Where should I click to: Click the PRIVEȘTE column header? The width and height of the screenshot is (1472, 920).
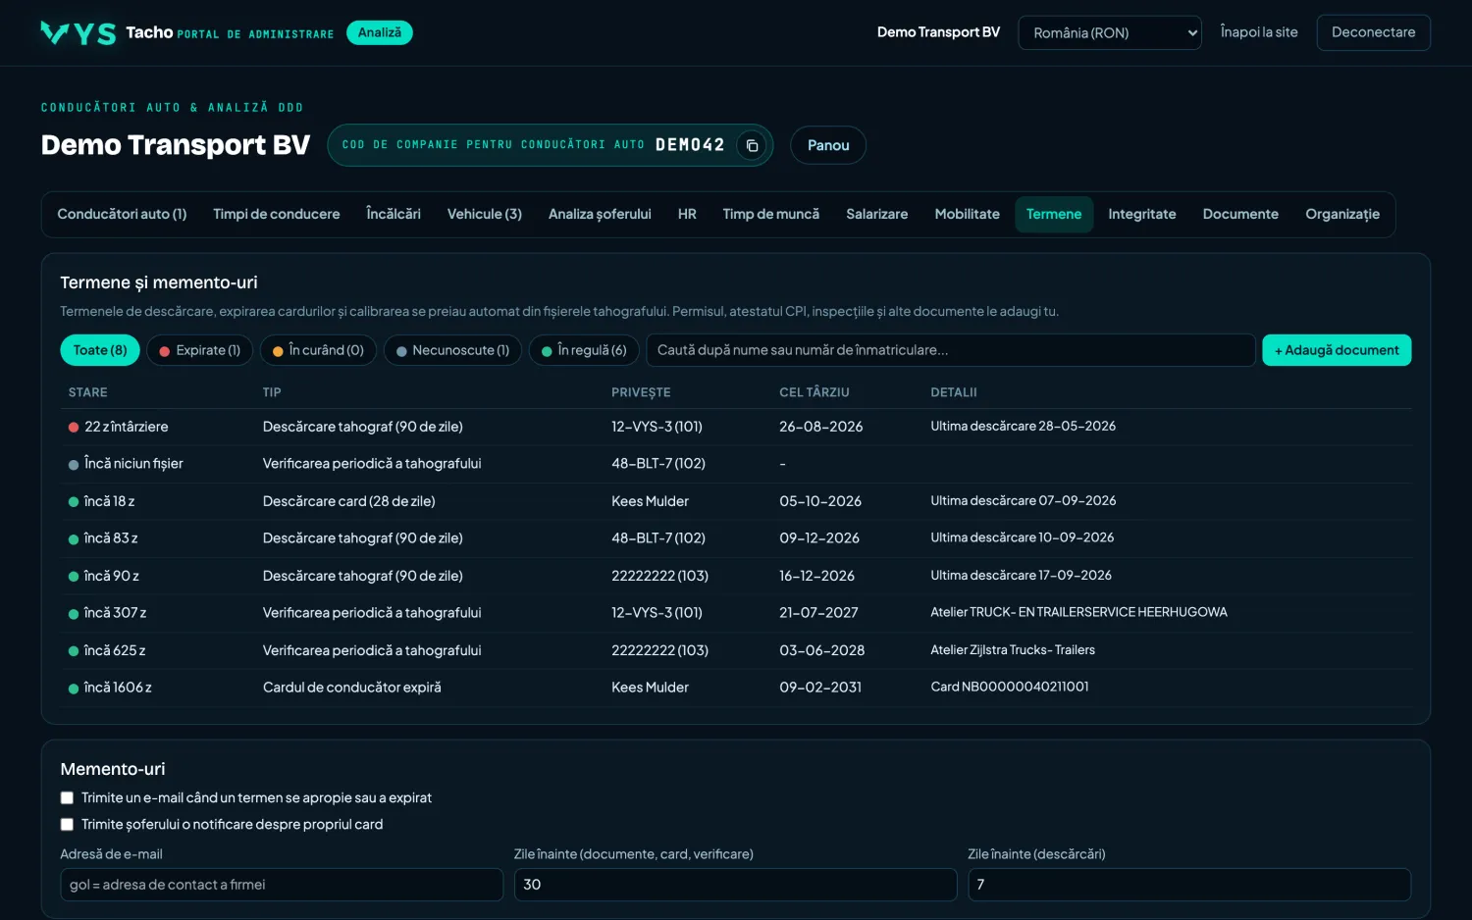point(641,392)
